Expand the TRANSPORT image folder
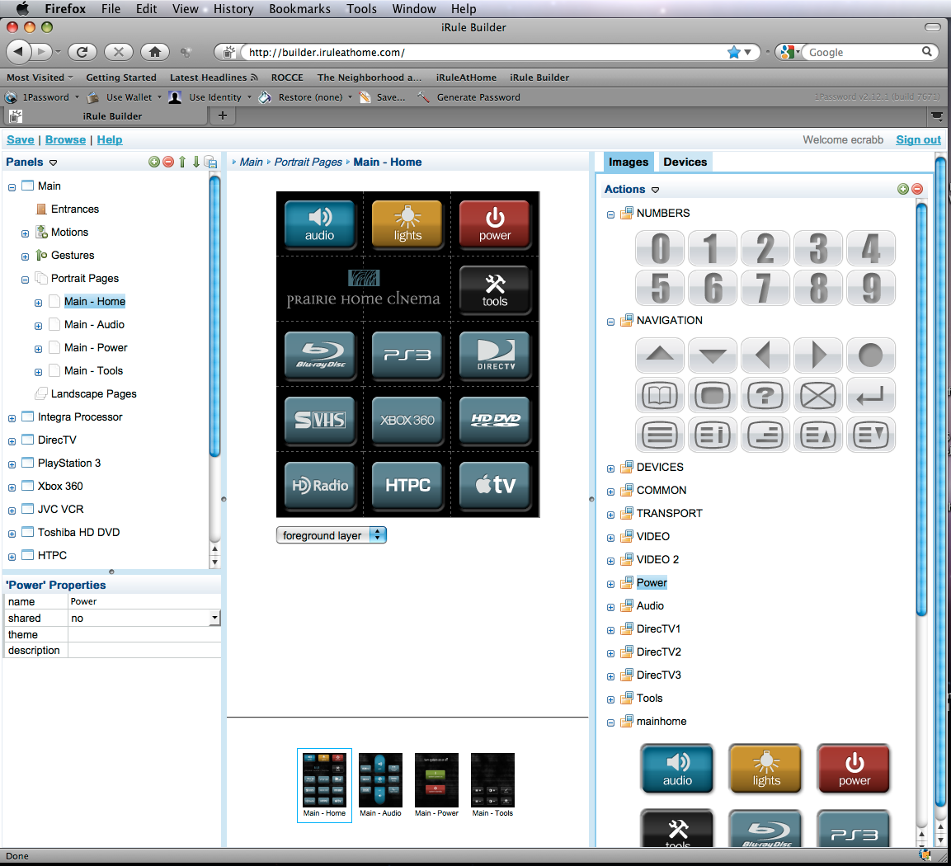951x866 pixels. (x=610, y=515)
